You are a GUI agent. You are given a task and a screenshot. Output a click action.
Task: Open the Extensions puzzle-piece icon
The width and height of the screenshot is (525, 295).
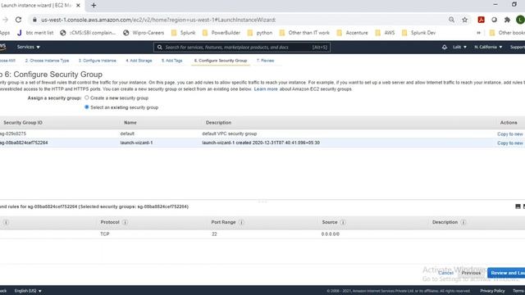coord(507,20)
